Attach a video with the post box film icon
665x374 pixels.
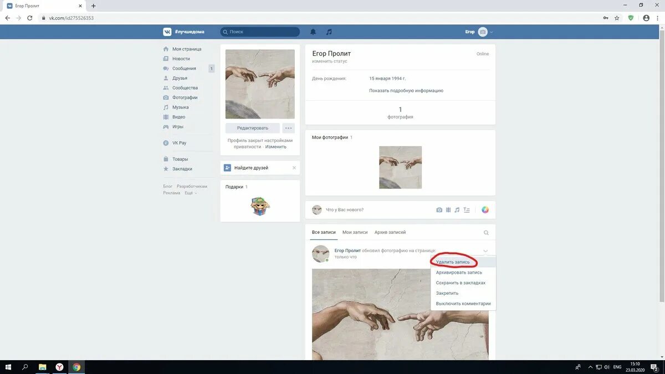(448, 210)
